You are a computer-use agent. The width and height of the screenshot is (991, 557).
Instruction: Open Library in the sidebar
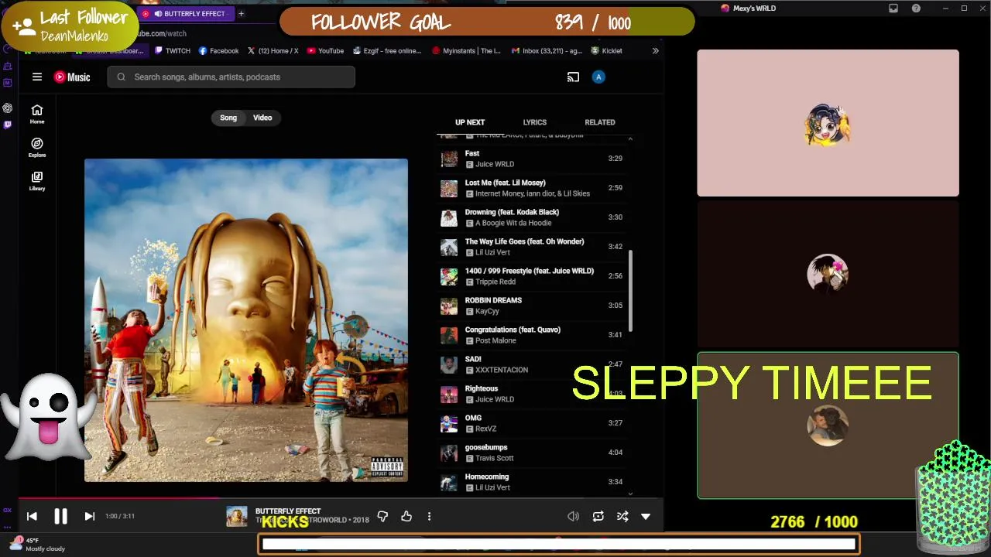(37, 181)
